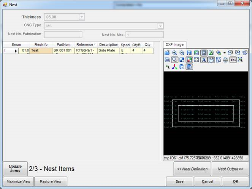Viewport: 252px width, 189px height.
Task: Click the Nest No. Fabrication field
Action: pyautogui.click(x=63, y=35)
